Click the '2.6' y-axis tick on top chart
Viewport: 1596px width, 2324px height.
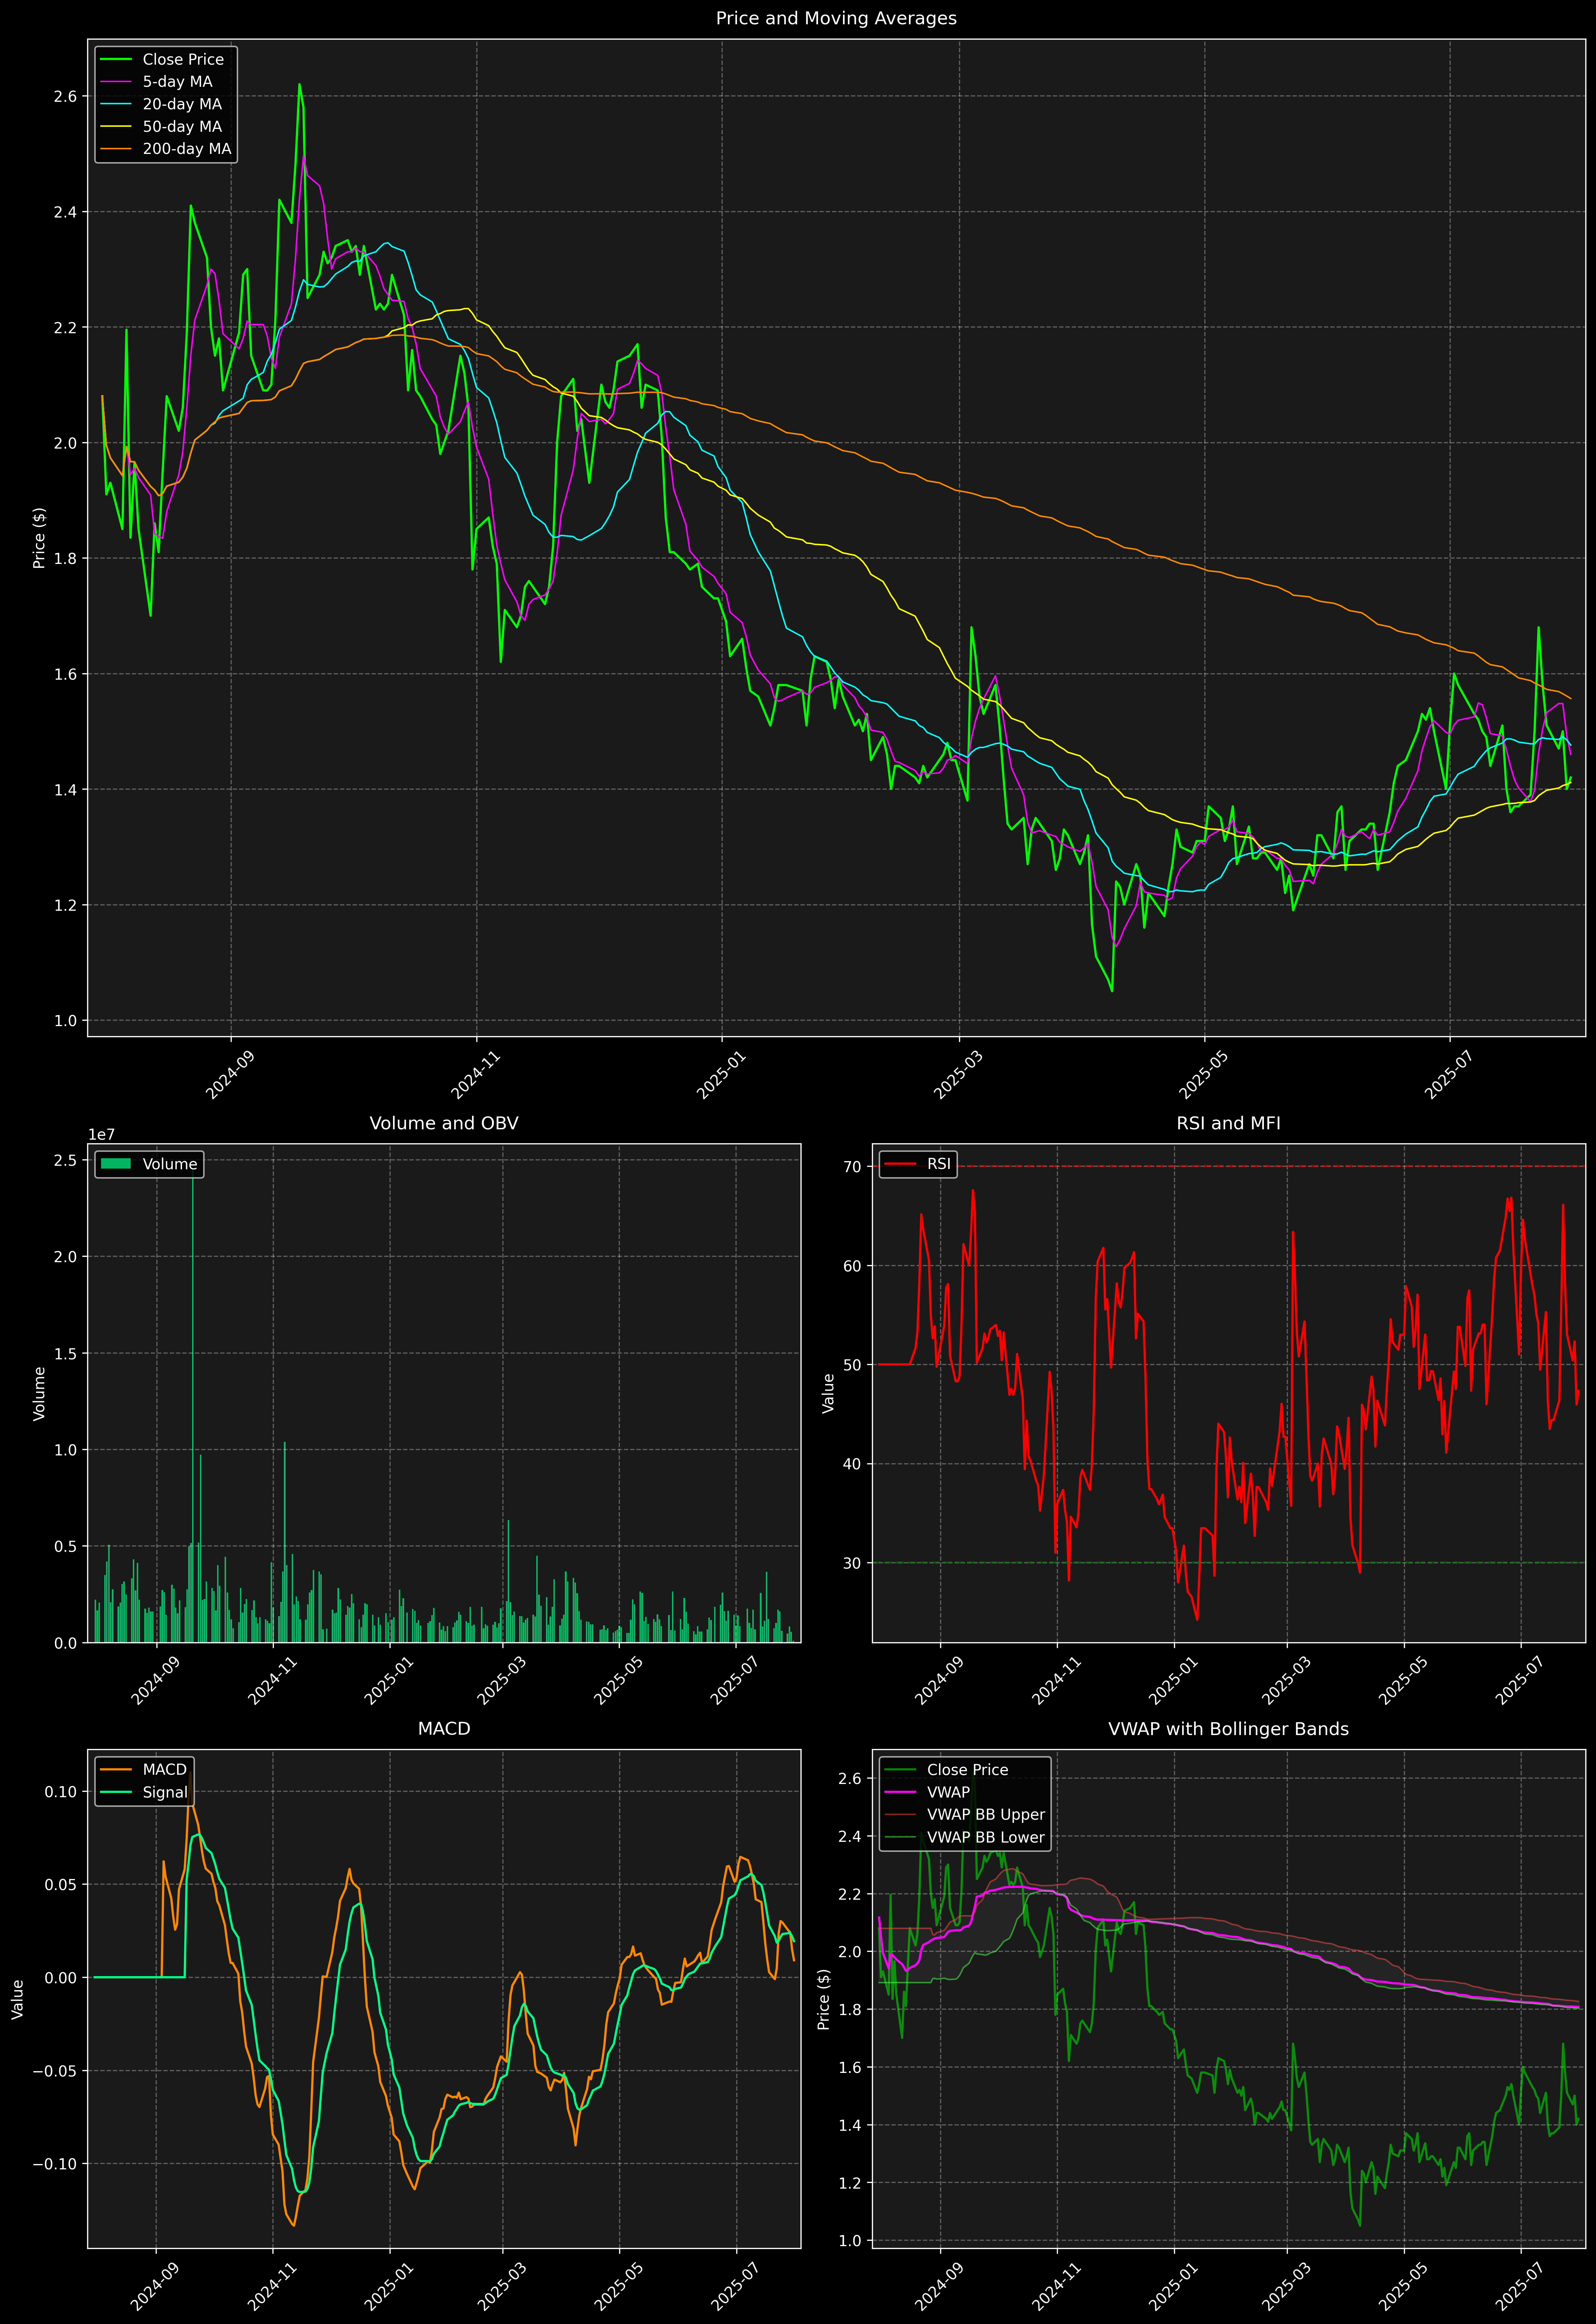(x=65, y=97)
